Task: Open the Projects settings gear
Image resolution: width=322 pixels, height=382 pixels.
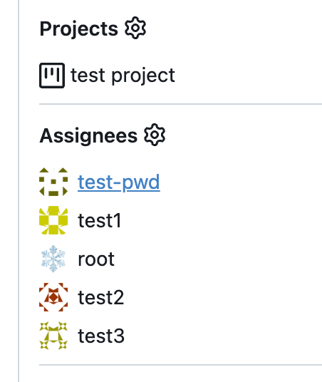Action: point(135,28)
